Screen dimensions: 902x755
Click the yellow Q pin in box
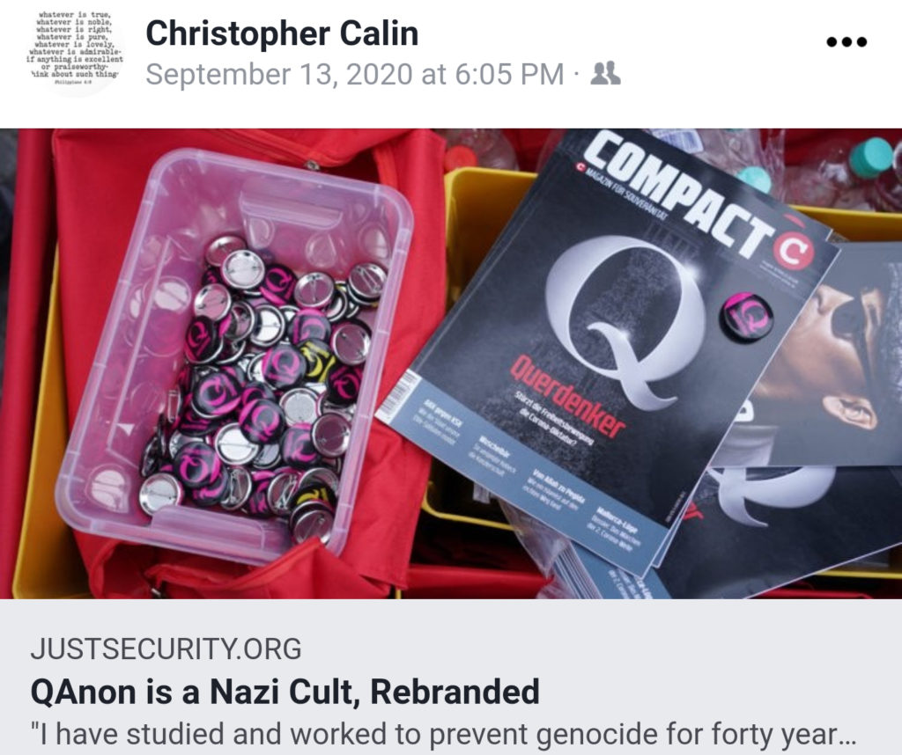point(318,358)
